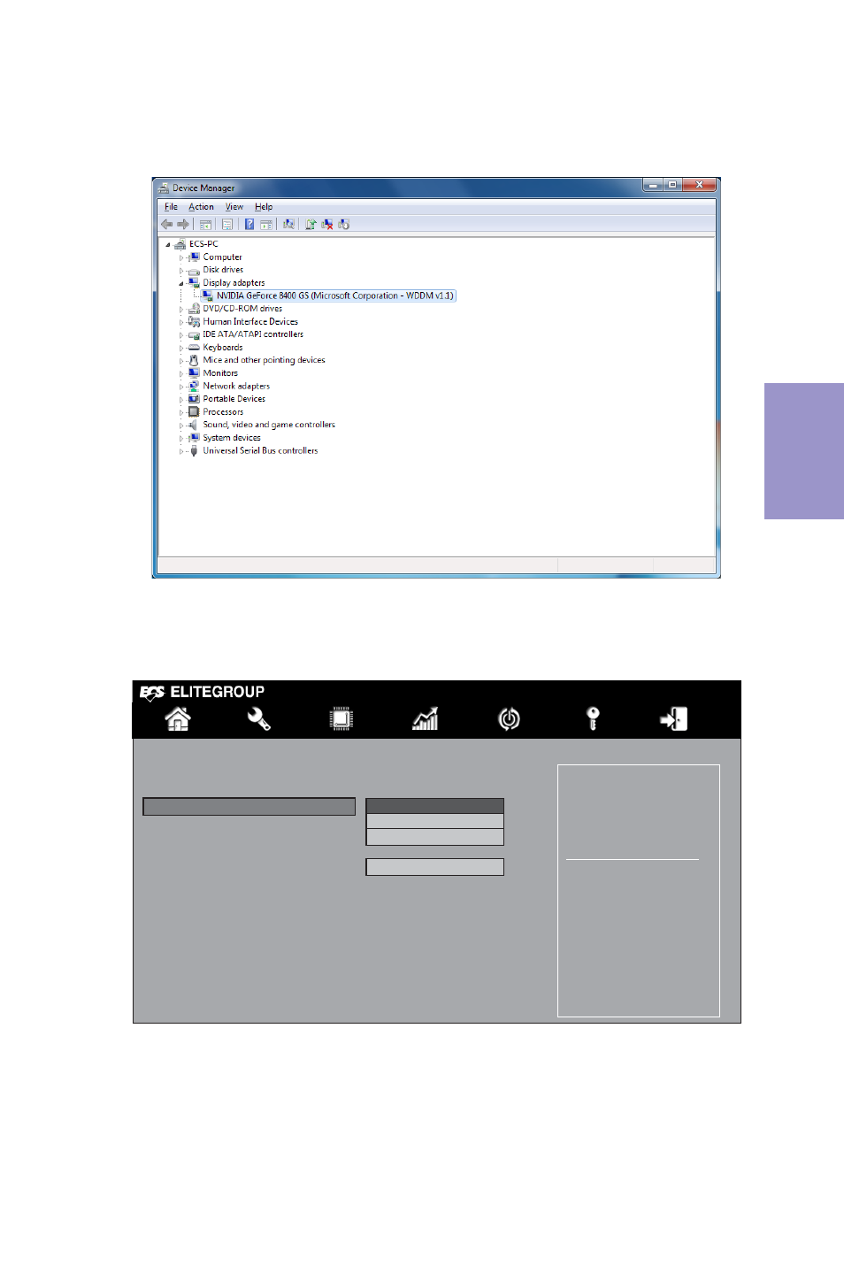Open the View menu
Image resolution: width=844 pixels, height=1266 pixels.
coord(234,207)
